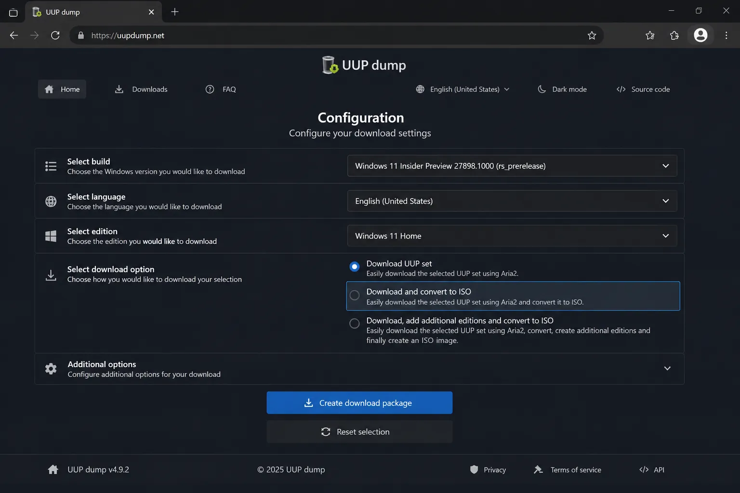The height and width of the screenshot is (493, 740).
Task: Click the © 2025 UUP dump footer text
Action: 291,469
